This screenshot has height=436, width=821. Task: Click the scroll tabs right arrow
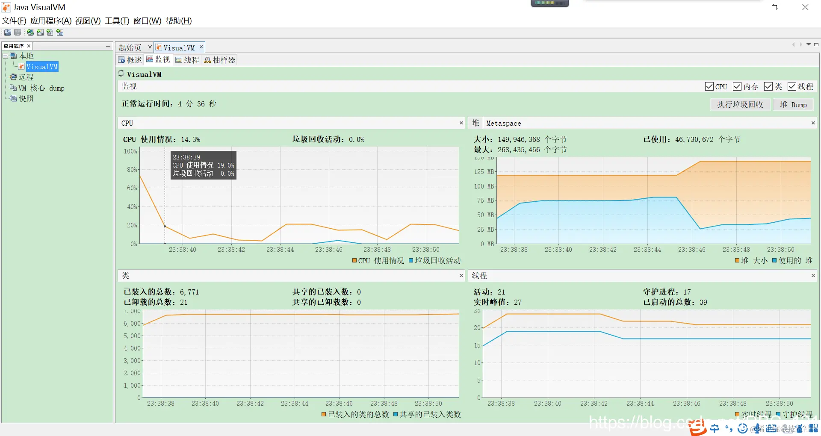(801, 44)
